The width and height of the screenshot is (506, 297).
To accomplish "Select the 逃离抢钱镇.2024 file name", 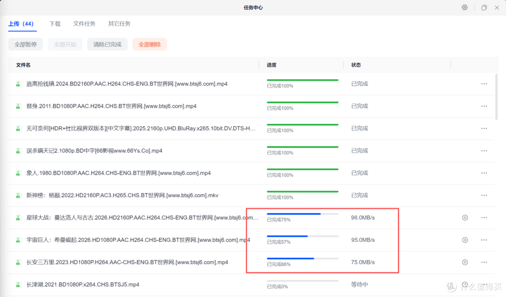I will tap(127, 84).
